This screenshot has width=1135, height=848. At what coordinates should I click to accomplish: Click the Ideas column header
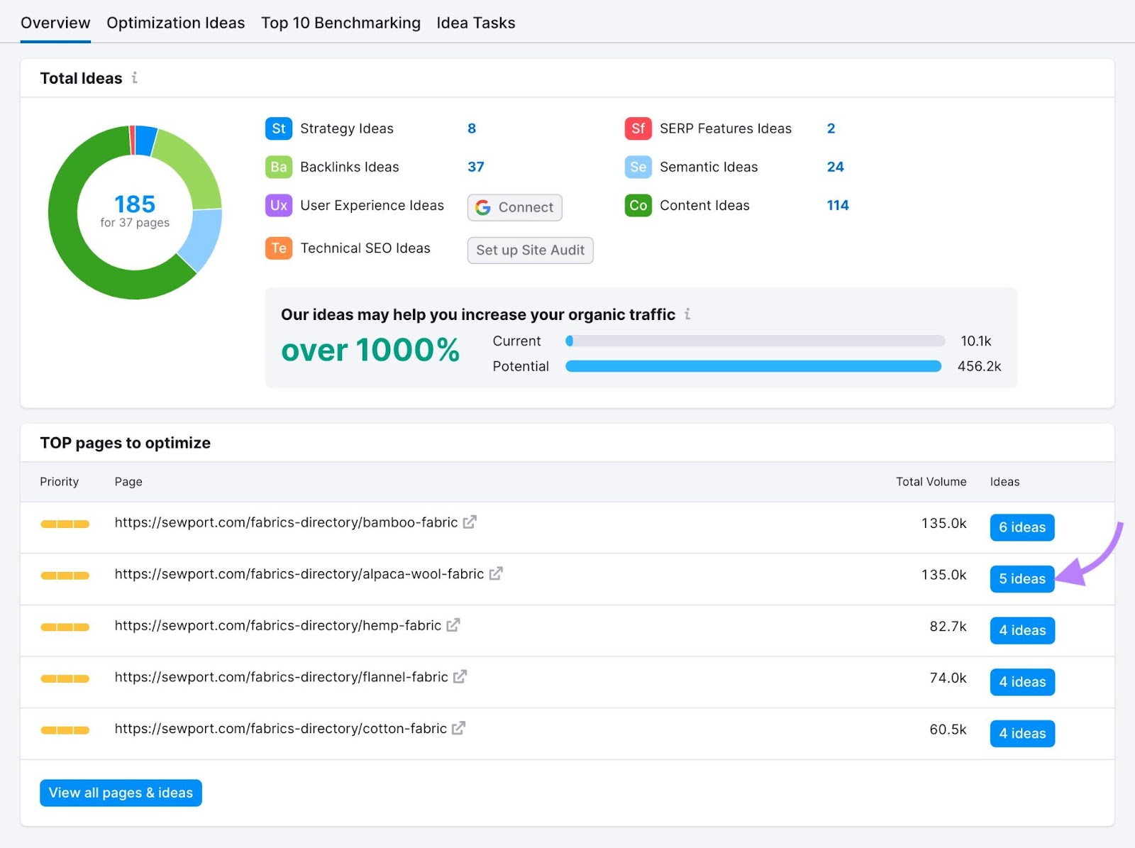click(1004, 481)
